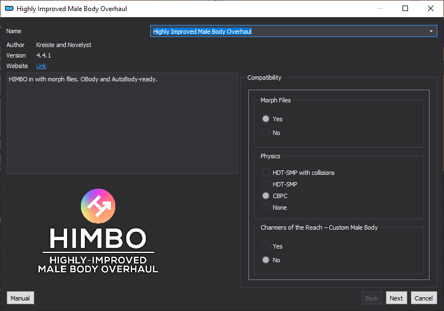Click the HIMBO description text box
Viewport: 444px width, 311px height.
(x=122, y=123)
